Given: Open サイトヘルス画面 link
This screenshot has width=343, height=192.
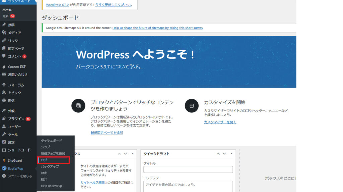Looking at the screenshot, I should tap(92, 183).
